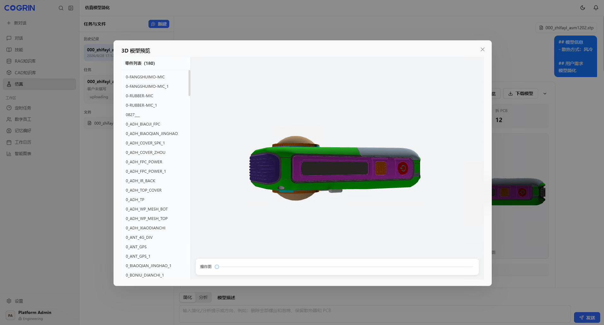Open 记忆偏好 in the workspace section

point(39,131)
